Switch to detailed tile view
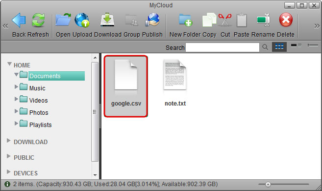Image resolution: width=322 pixels, height=191 pixels. 296,45
